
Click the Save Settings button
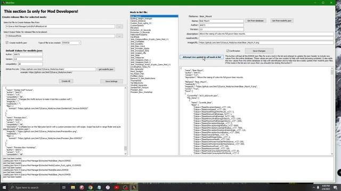click(111, 81)
